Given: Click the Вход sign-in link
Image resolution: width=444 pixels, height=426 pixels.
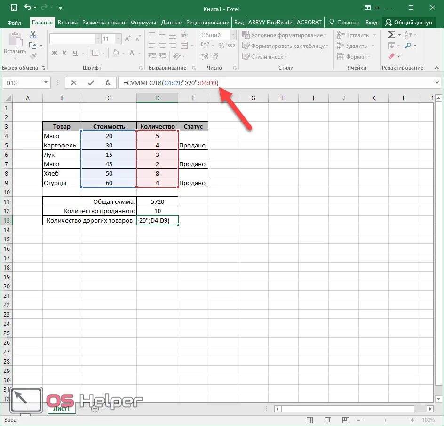Looking at the screenshot, I should pos(371,23).
